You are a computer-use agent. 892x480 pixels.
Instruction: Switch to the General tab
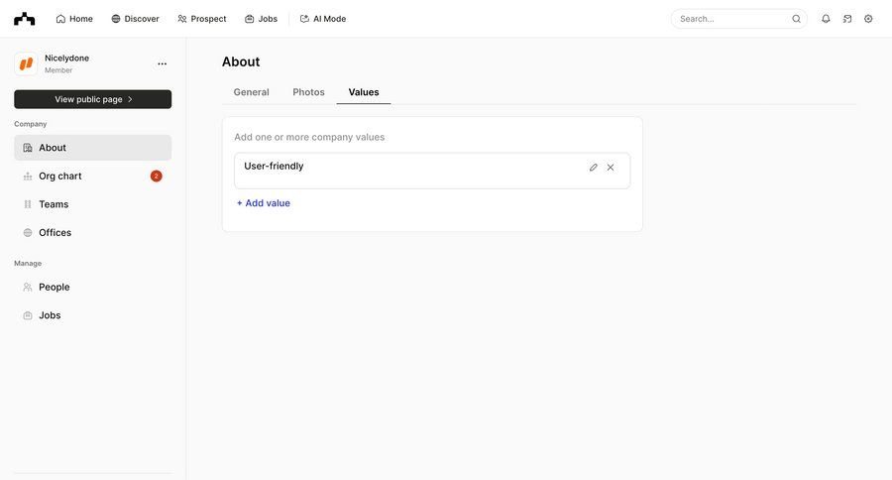pyautogui.click(x=251, y=92)
